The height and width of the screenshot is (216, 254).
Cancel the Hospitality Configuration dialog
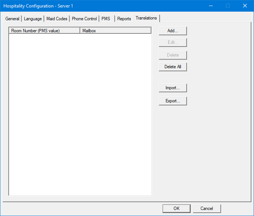coord(207,208)
